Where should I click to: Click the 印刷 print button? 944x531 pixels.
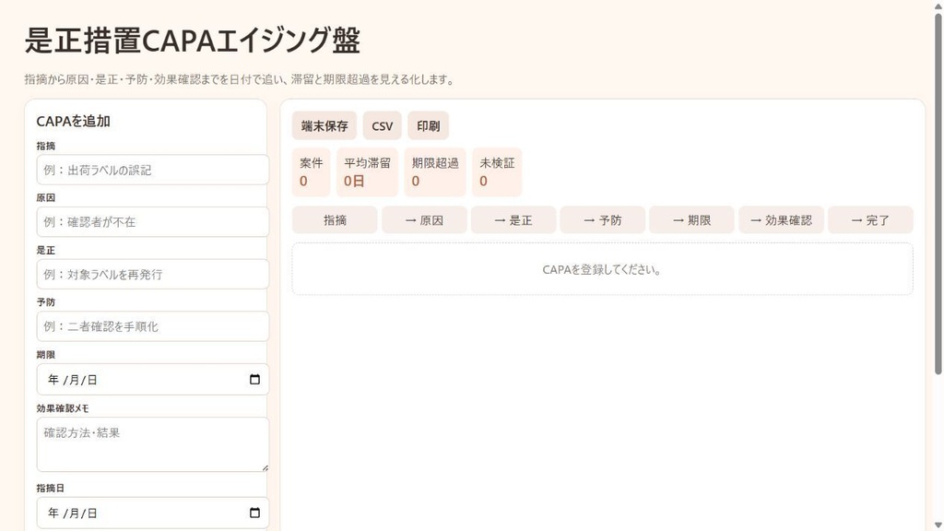tap(428, 125)
